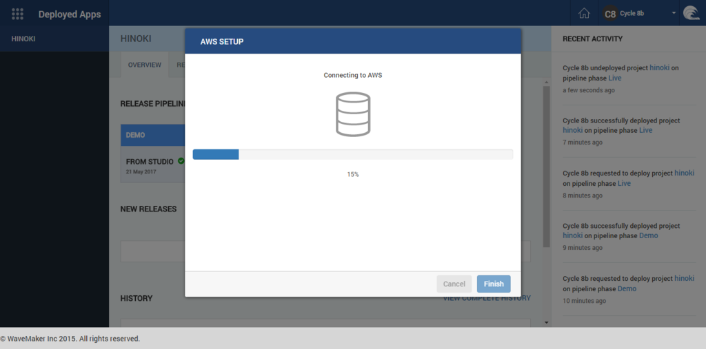
Task: Click the C8 user avatar
Action: (610, 14)
